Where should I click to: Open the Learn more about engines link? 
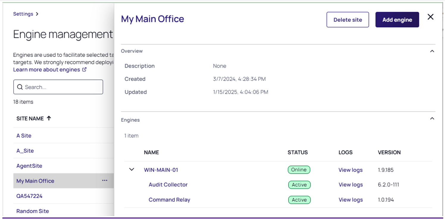pyautogui.click(x=47, y=70)
